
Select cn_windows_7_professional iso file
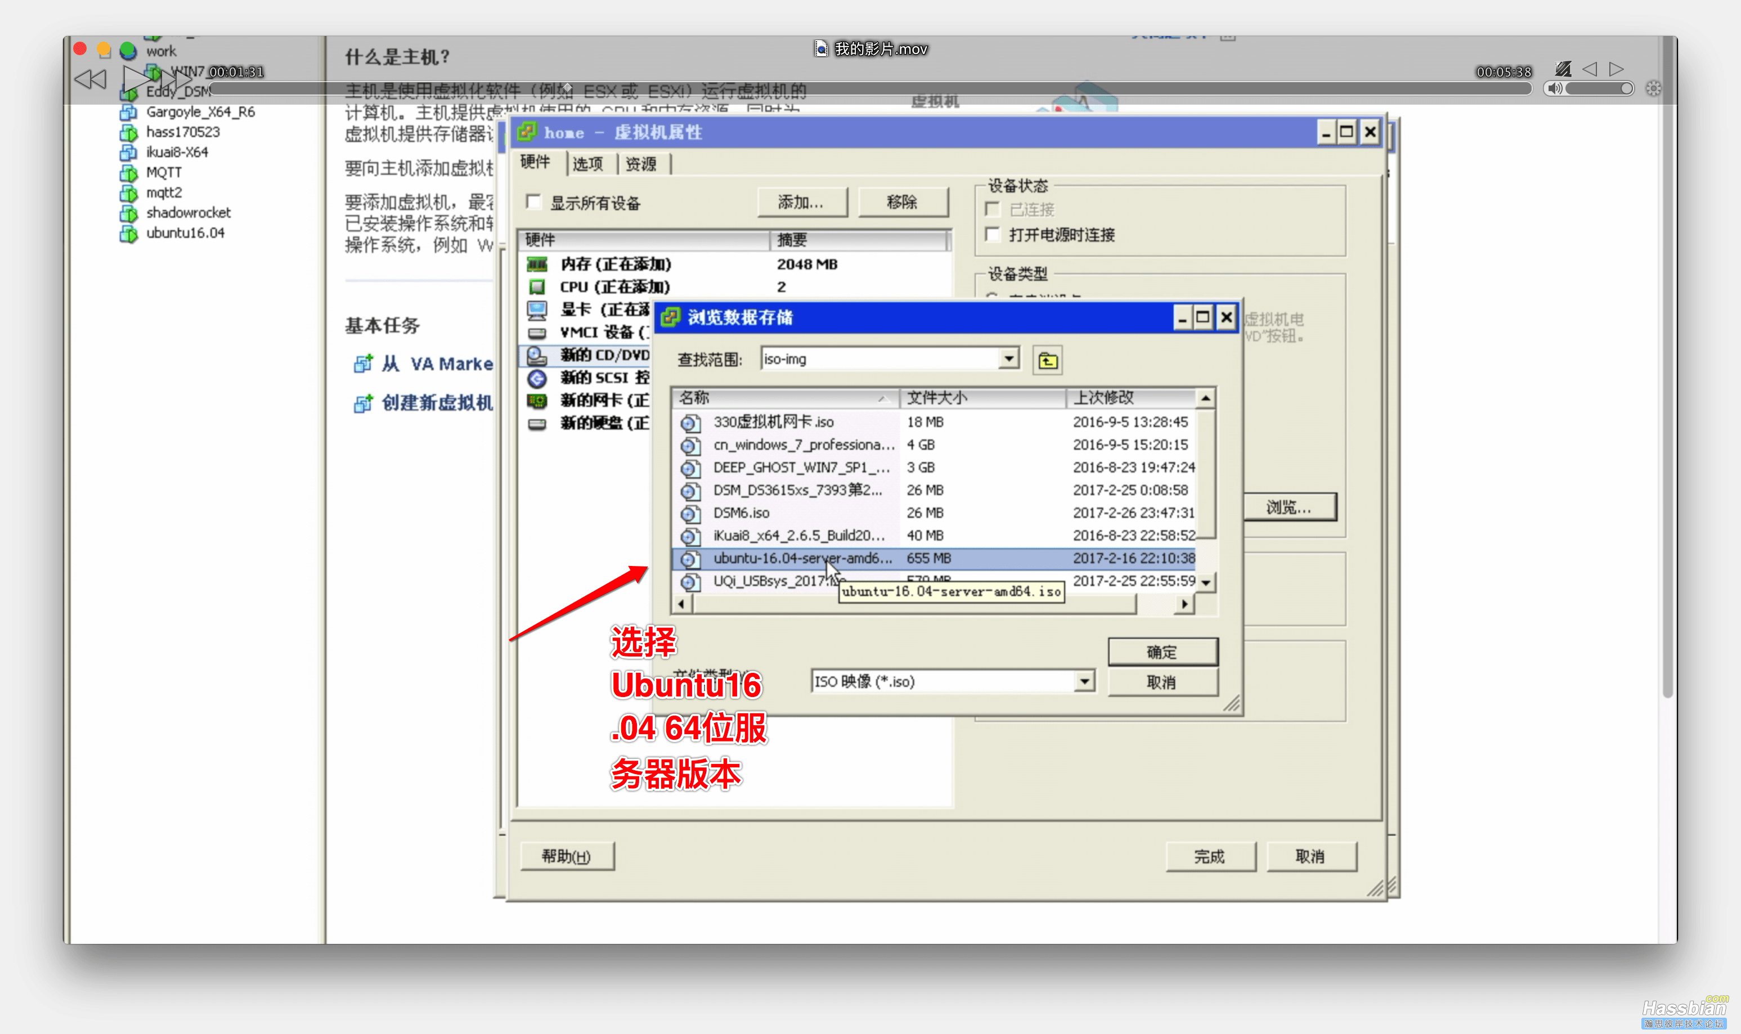tap(934, 444)
